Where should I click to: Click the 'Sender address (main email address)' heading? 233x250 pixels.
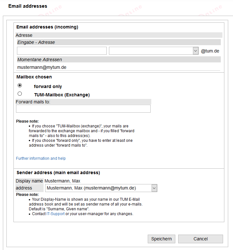[58, 173]
